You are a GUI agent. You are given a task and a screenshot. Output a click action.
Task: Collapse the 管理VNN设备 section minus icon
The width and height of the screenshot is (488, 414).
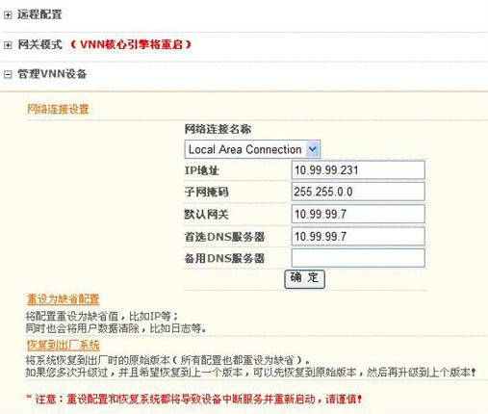[8, 74]
